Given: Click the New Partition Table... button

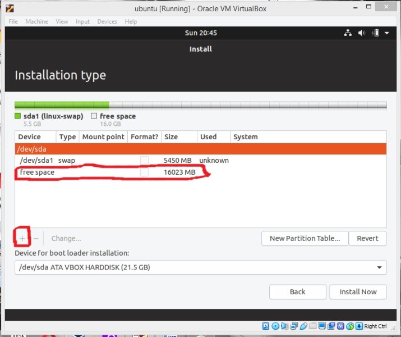Looking at the screenshot, I should coord(305,238).
